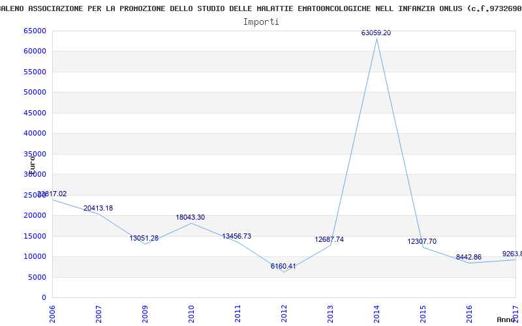Image resolution: width=522 pixels, height=326 pixels.
Task: Click the 45000 y-axis tick label
Action: (35, 113)
